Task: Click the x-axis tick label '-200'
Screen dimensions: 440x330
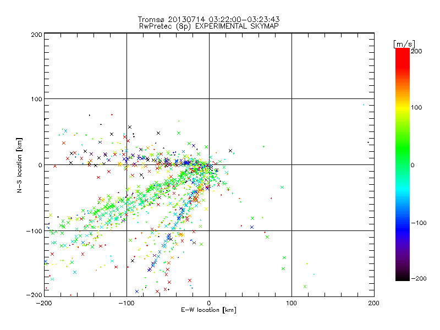Action: (44, 304)
